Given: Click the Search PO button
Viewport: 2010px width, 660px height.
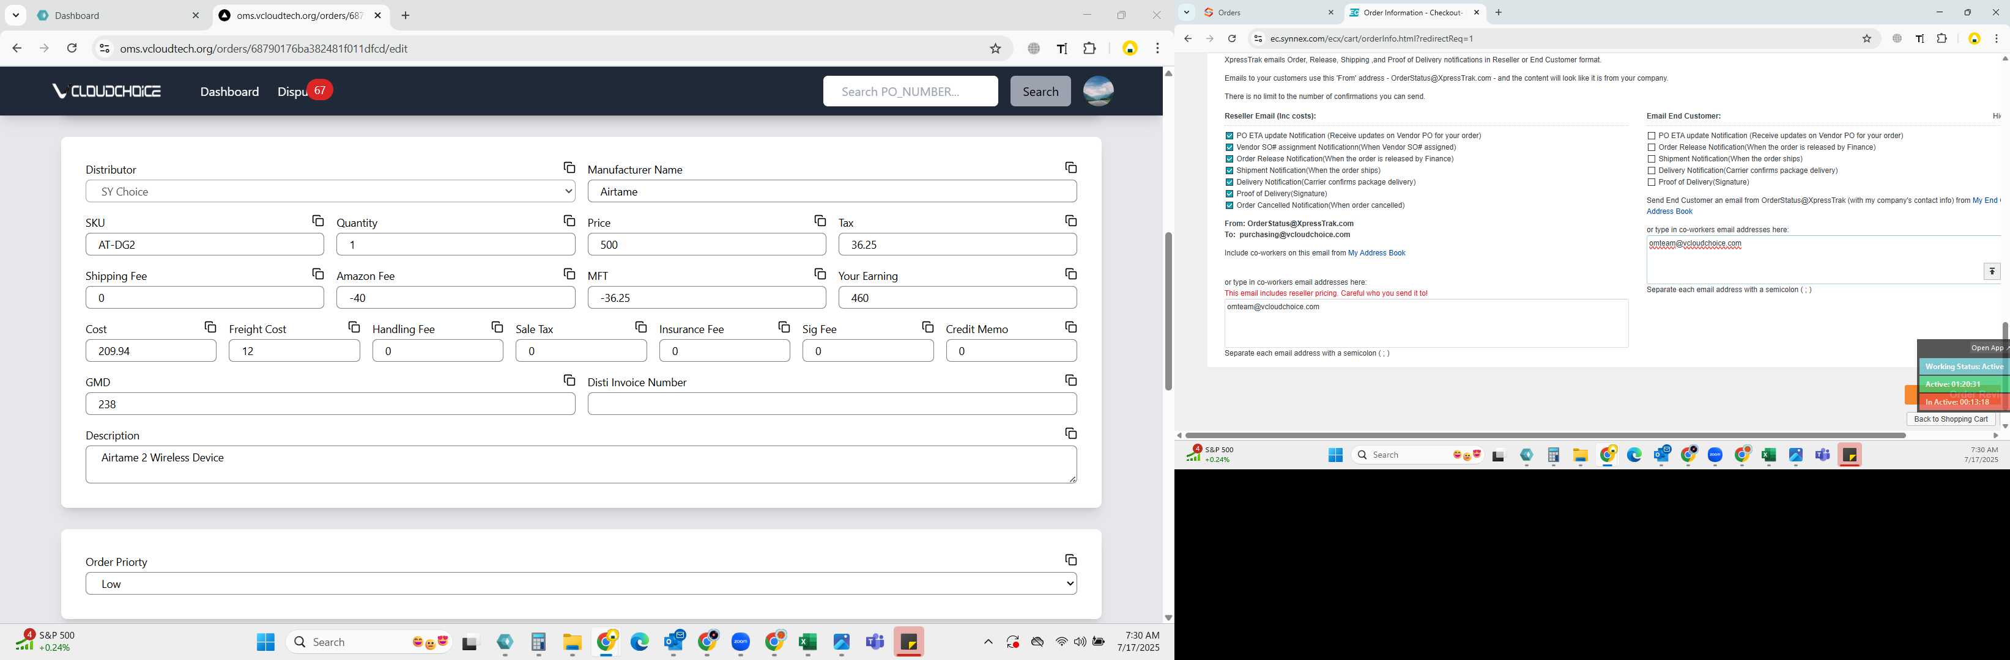Looking at the screenshot, I should pyautogui.click(x=1040, y=91).
